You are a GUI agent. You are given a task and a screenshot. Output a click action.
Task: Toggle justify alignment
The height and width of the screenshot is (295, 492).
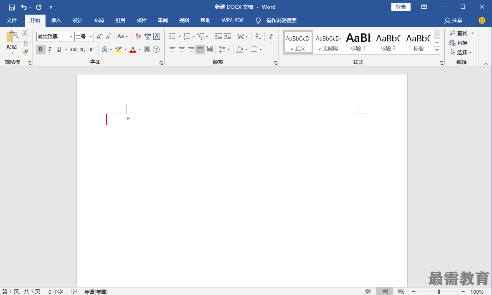coord(200,49)
